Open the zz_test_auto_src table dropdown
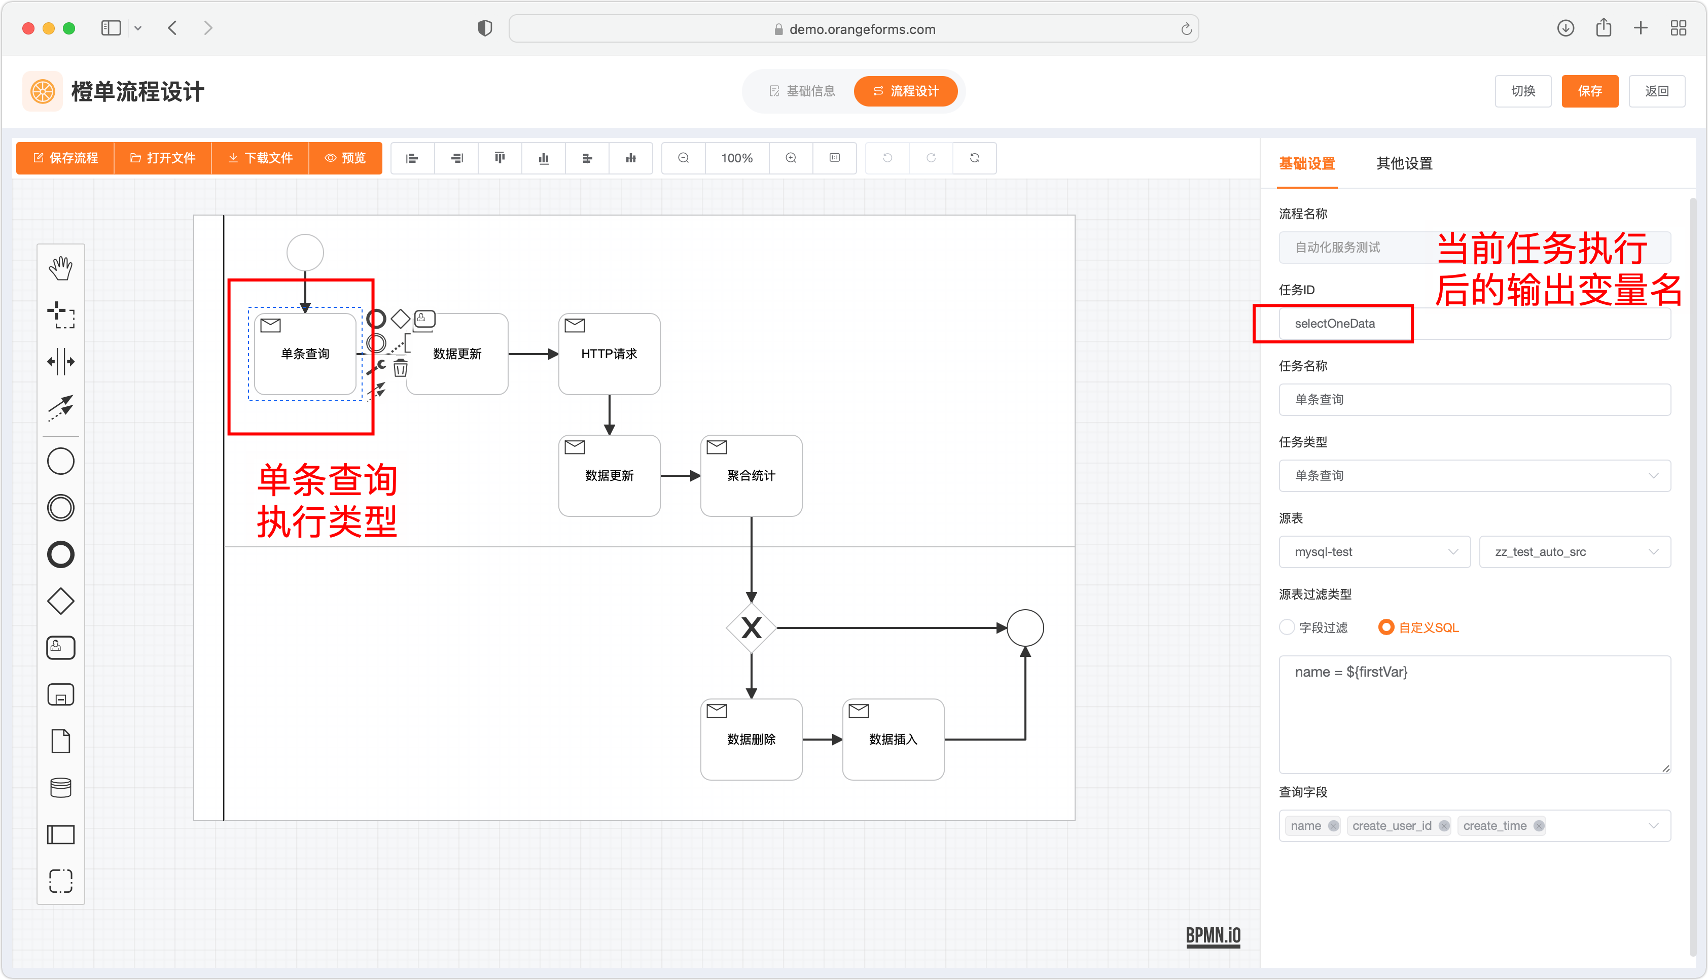 point(1575,551)
